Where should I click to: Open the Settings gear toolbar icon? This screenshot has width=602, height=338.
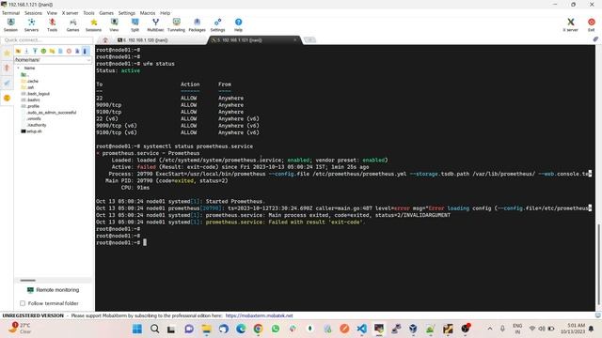click(x=217, y=25)
